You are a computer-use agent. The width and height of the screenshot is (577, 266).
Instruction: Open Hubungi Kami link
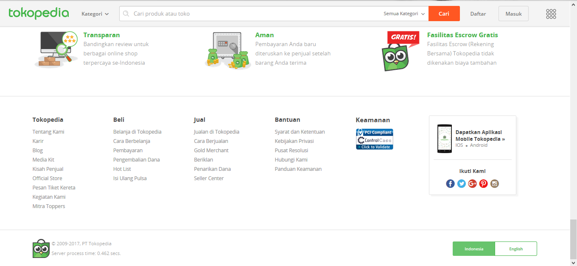click(x=291, y=159)
